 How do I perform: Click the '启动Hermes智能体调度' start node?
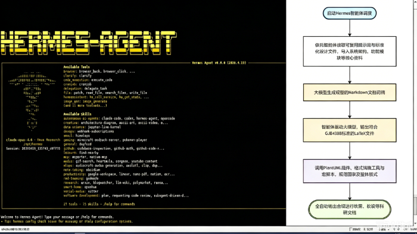(350, 13)
